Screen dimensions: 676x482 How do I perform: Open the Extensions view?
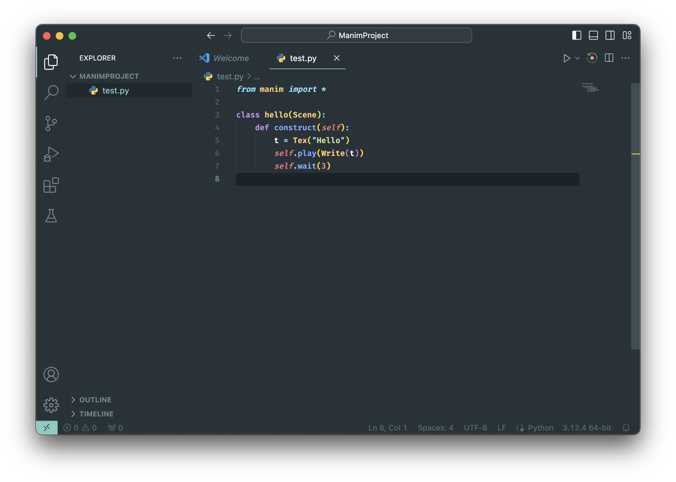click(51, 185)
